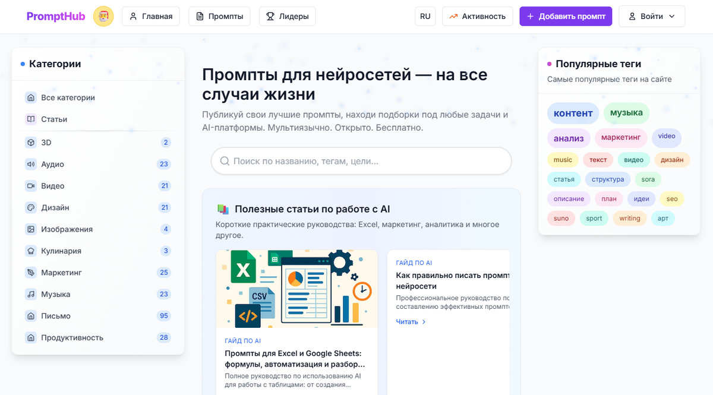Select the music tag

point(563,160)
